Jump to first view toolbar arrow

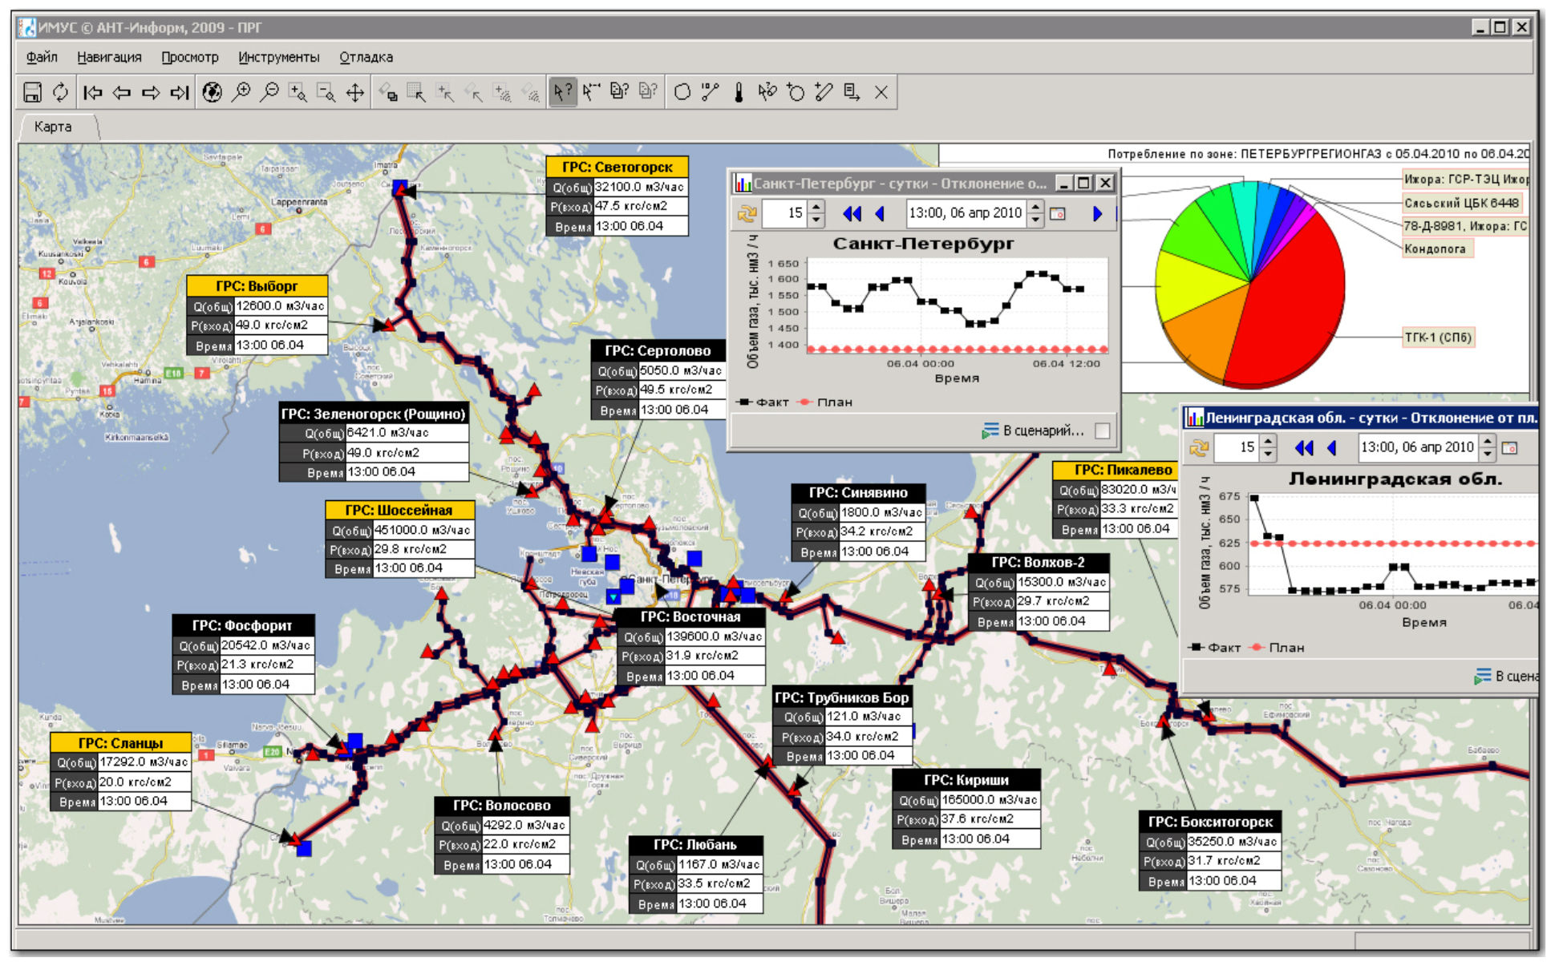(x=93, y=93)
